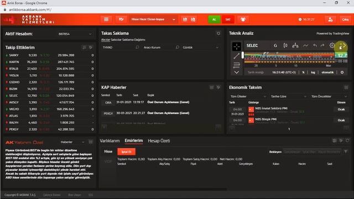Click the G interval button in chart
354x199 pixels.
(275, 45)
